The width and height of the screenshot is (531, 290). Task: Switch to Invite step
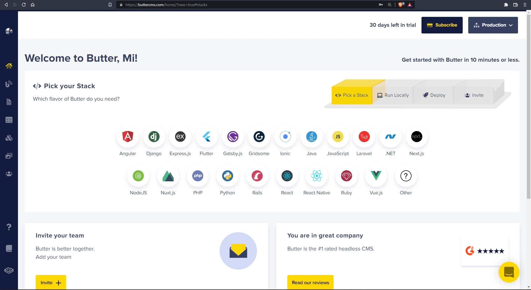pyautogui.click(x=474, y=95)
